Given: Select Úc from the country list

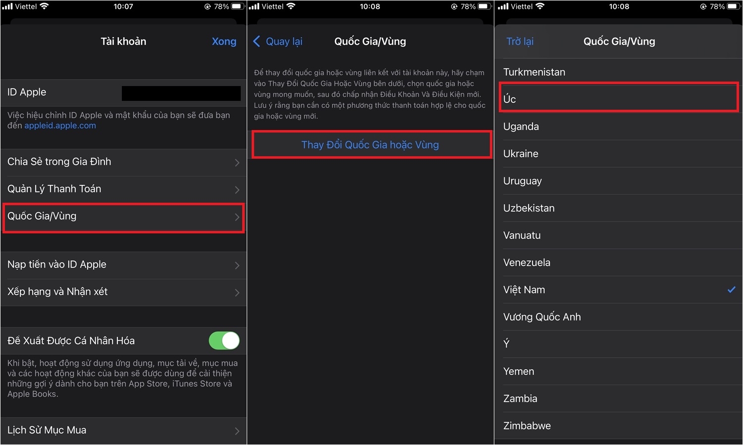Looking at the screenshot, I should (618, 99).
